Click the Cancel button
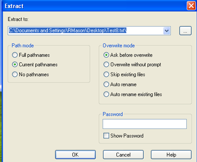The height and width of the screenshot is (162, 197). 123,155
